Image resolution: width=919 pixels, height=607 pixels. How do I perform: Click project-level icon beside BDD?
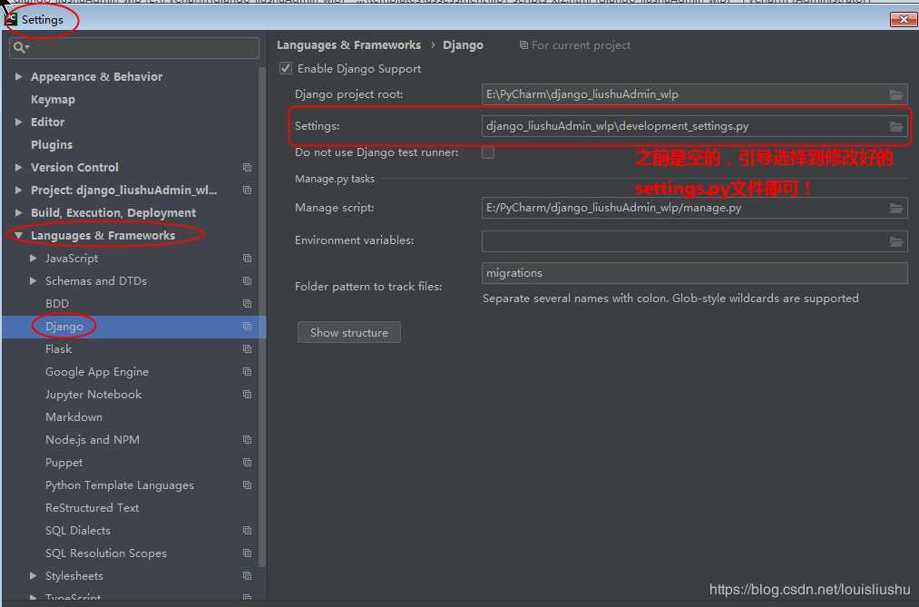click(x=248, y=303)
